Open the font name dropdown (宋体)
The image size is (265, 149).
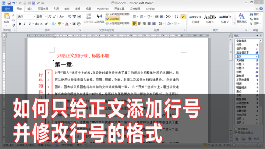(35, 17)
